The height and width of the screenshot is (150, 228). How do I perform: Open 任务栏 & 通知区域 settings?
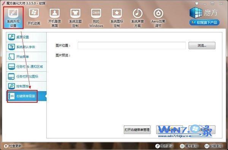26,66
